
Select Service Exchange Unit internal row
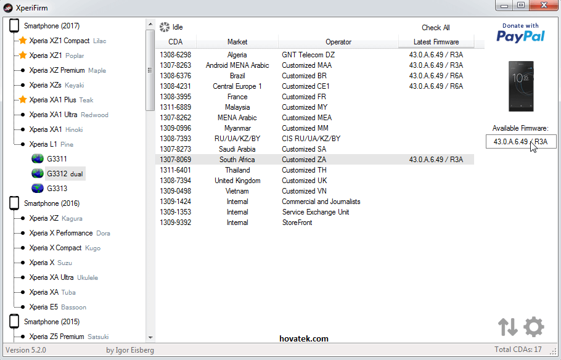point(315,212)
